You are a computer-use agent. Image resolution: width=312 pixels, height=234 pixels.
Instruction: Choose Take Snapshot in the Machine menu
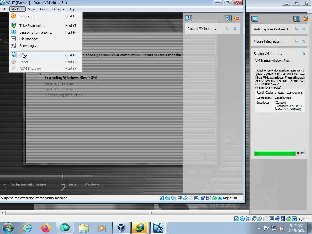(x=46, y=26)
